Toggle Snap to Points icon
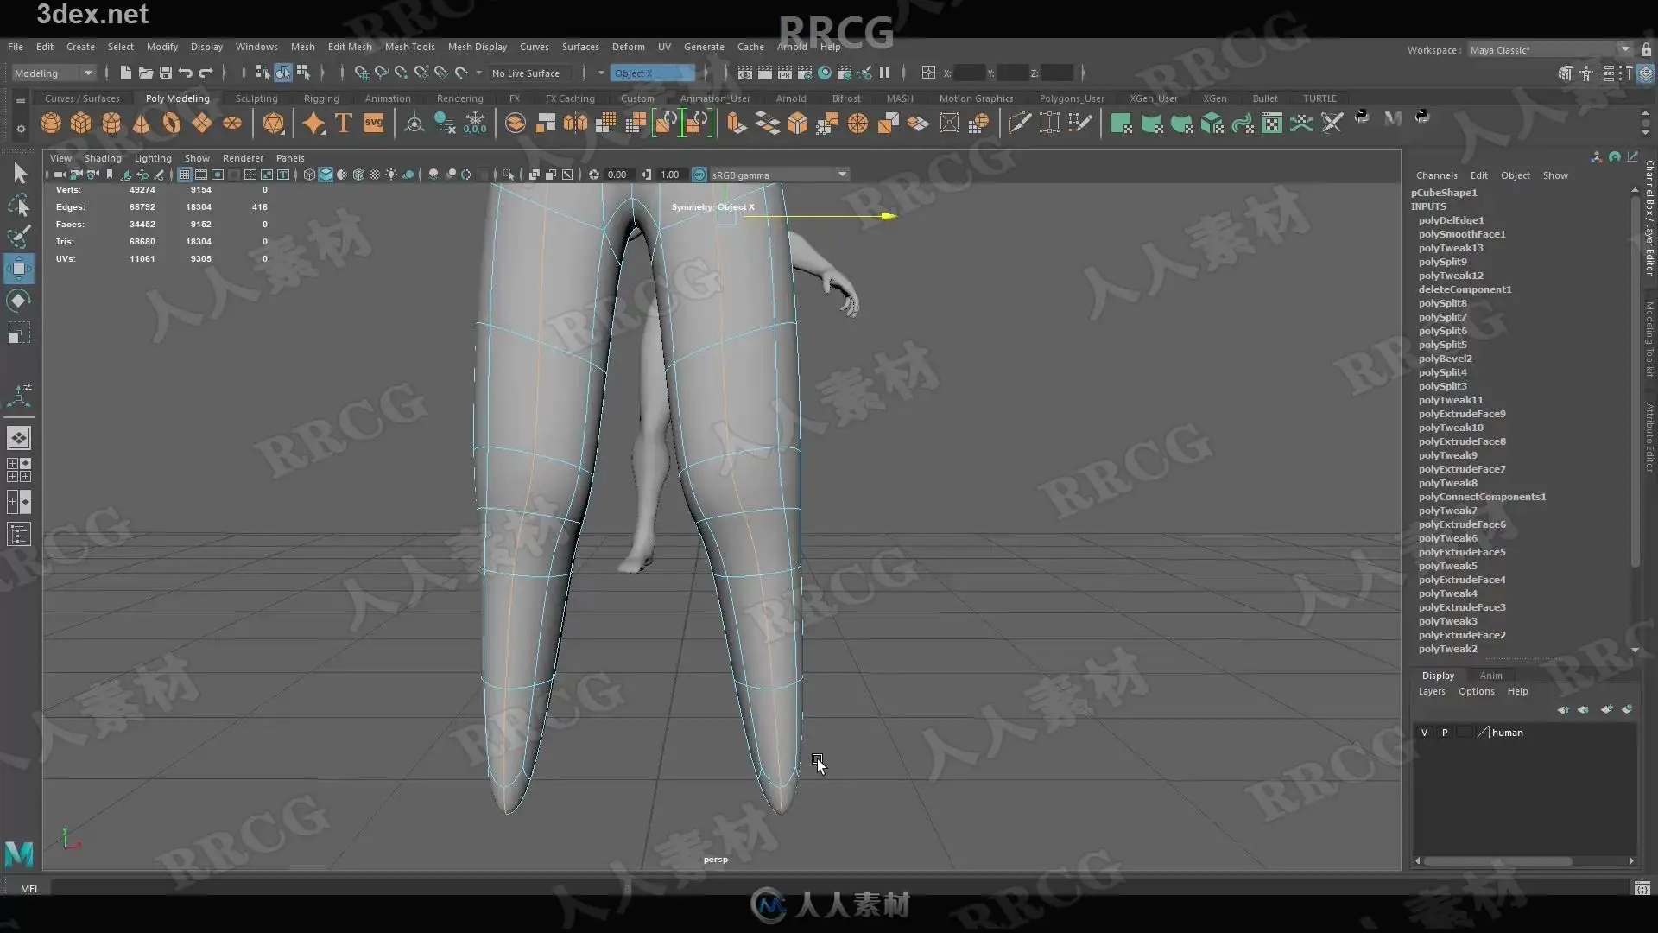Image resolution: width=1658 pixels, height=933 pixels. click(x=401, y=73)
